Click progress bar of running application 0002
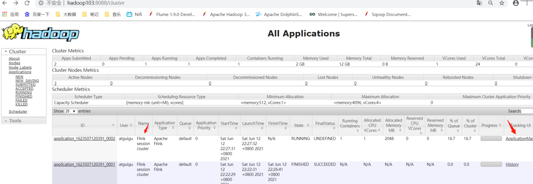 (x=491, y=139)
